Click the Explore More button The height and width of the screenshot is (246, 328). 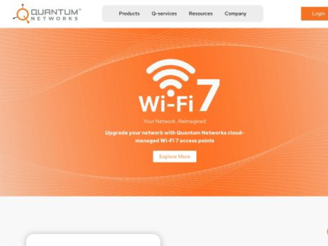(x=175, y=156)
